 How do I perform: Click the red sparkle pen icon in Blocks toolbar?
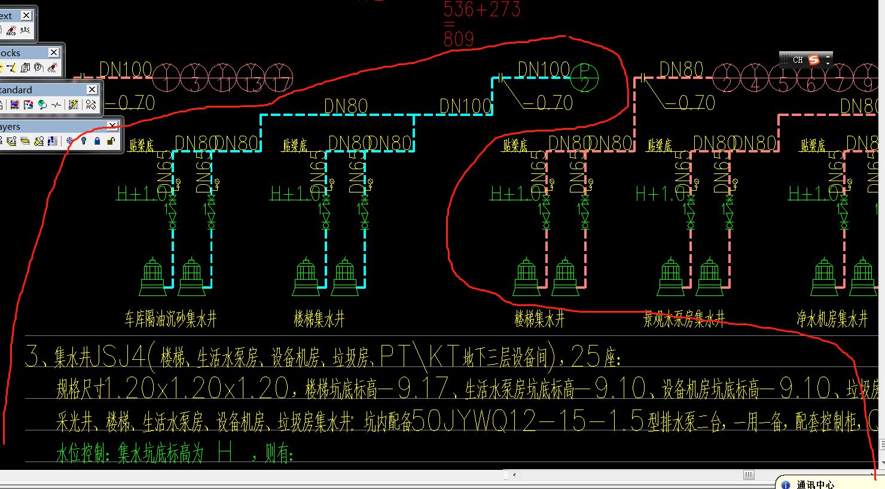(53, 68)
